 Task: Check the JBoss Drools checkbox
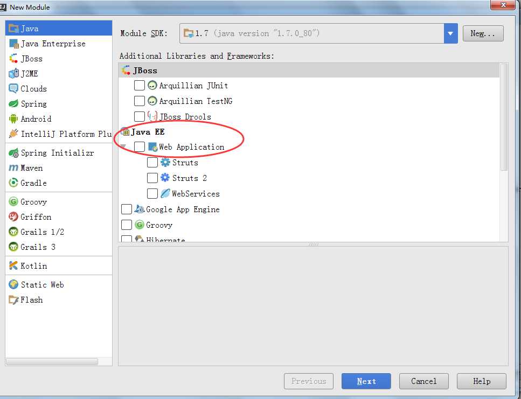140,116
